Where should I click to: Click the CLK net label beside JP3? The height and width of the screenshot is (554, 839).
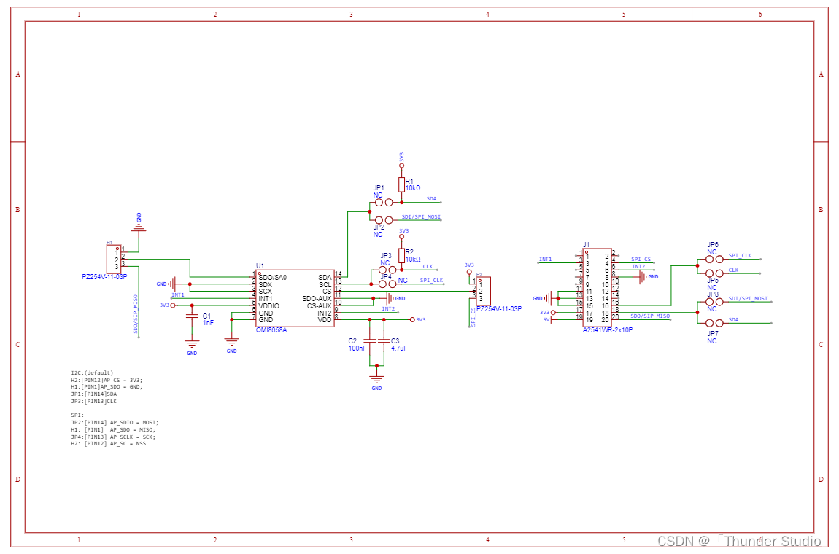[428, 266]
